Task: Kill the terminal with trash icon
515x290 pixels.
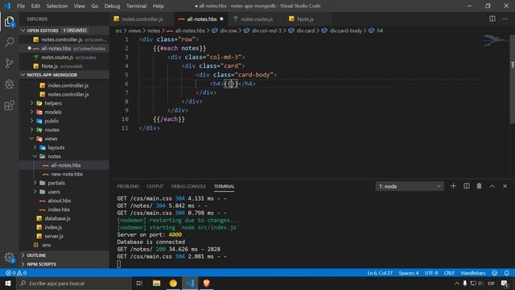Action: pos(480,186)
